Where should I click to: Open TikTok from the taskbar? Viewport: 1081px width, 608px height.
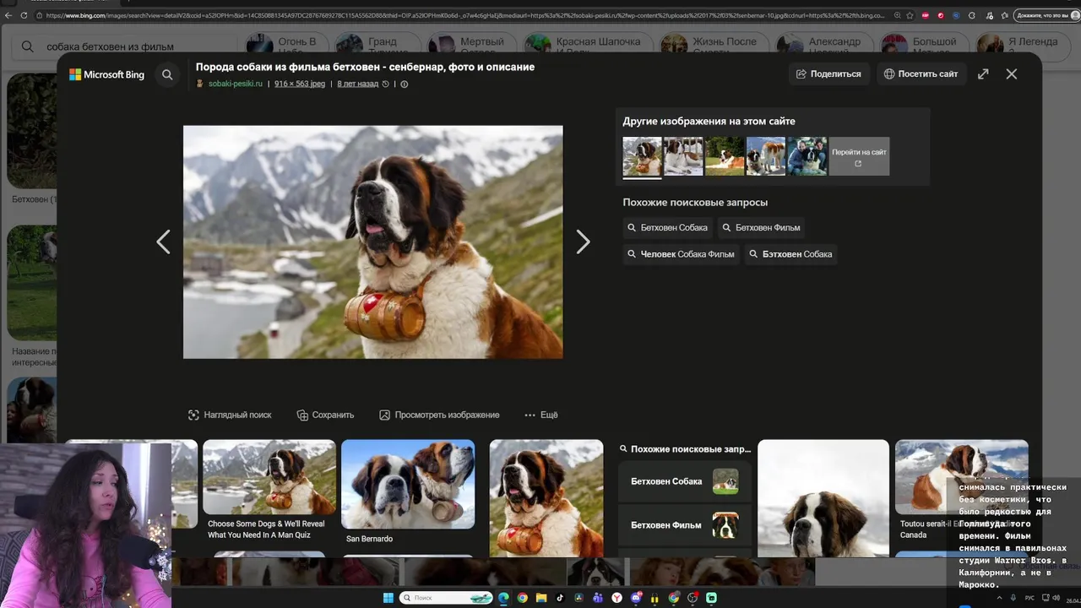pyautogui.click(x=561, y=598)
